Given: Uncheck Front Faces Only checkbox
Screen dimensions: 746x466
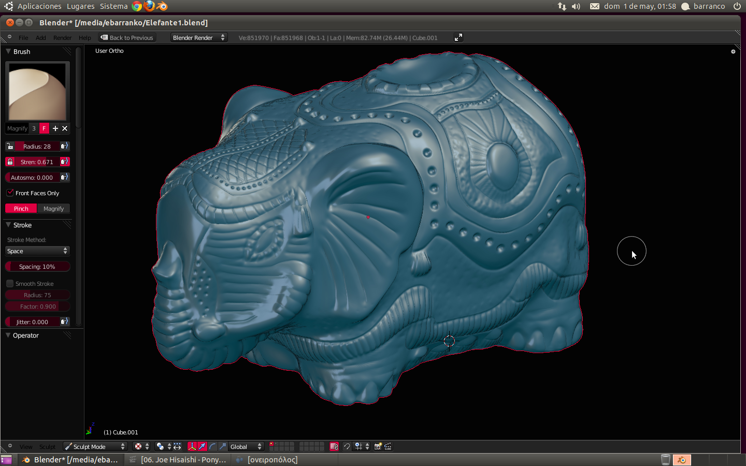Looking at the screenshot, I should [x=10, y=193].
